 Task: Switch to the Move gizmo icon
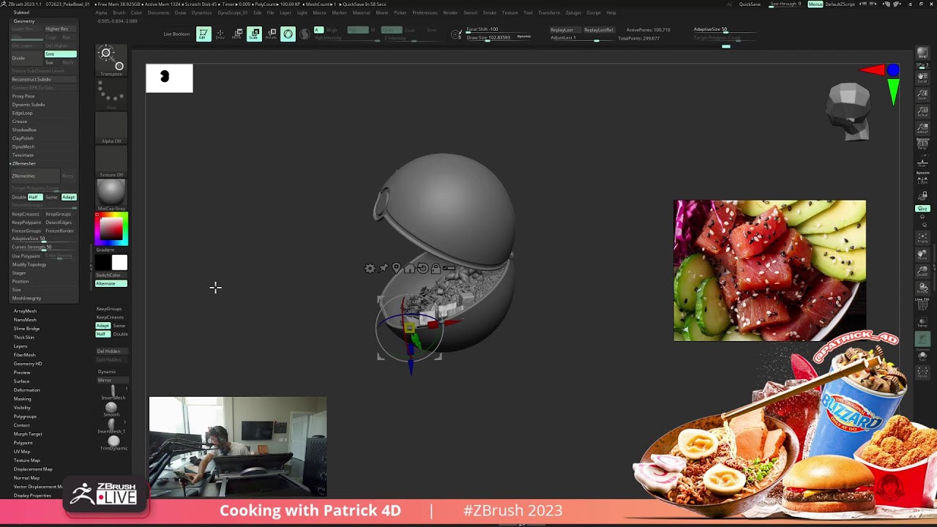tap(237, 34)
